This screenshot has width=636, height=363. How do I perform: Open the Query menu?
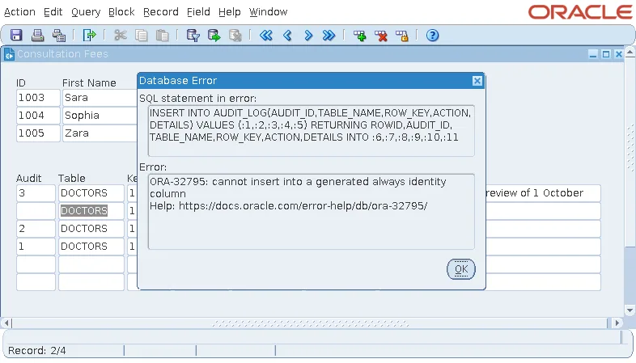(86, 12)
